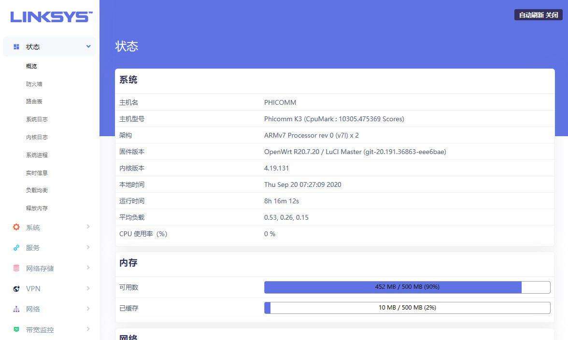The image size is (568, 340).
Task: Expand the 服务 menu chevron
Action: pyautogui.click(x=88, y=247)
